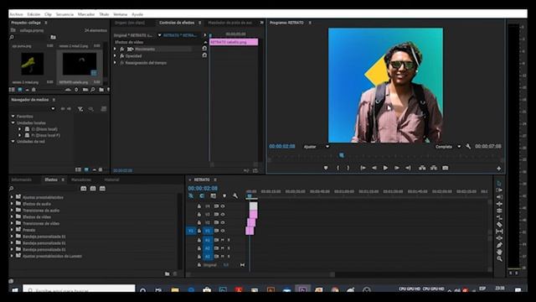Add marker from the timeline header
The height and width of the screenshot is (302, 536).
click(224, 195)
